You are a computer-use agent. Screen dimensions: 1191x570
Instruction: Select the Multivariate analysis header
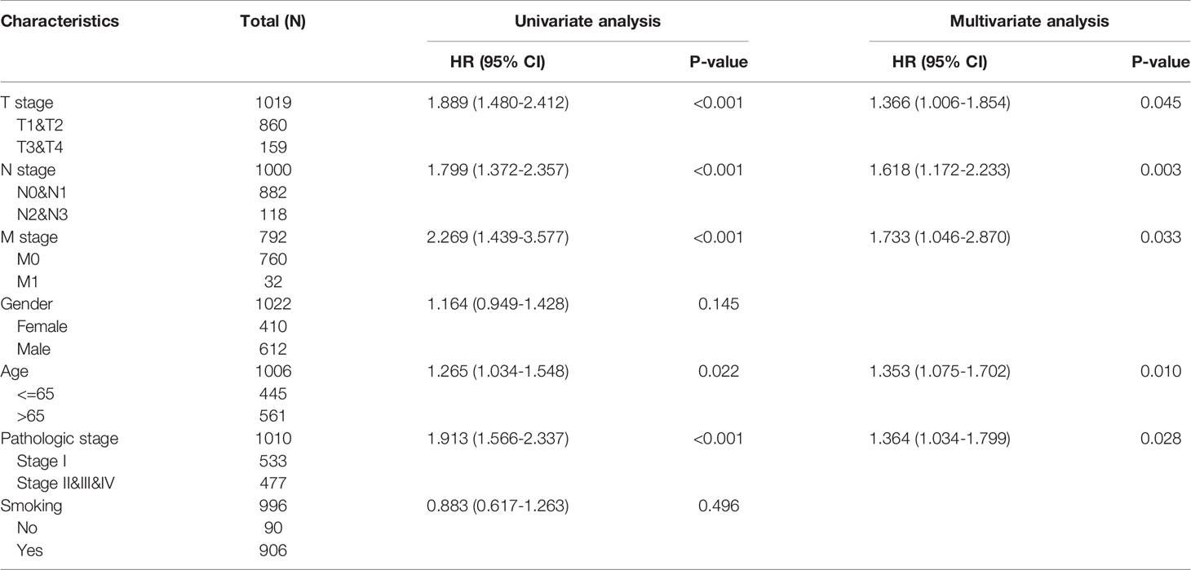pyautogui.click(x=1029, y=22)
